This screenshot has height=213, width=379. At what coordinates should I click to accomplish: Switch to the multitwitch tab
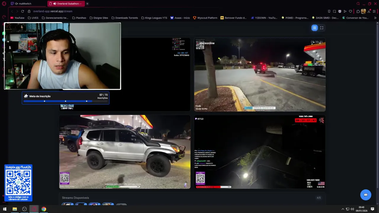(27, 4)
